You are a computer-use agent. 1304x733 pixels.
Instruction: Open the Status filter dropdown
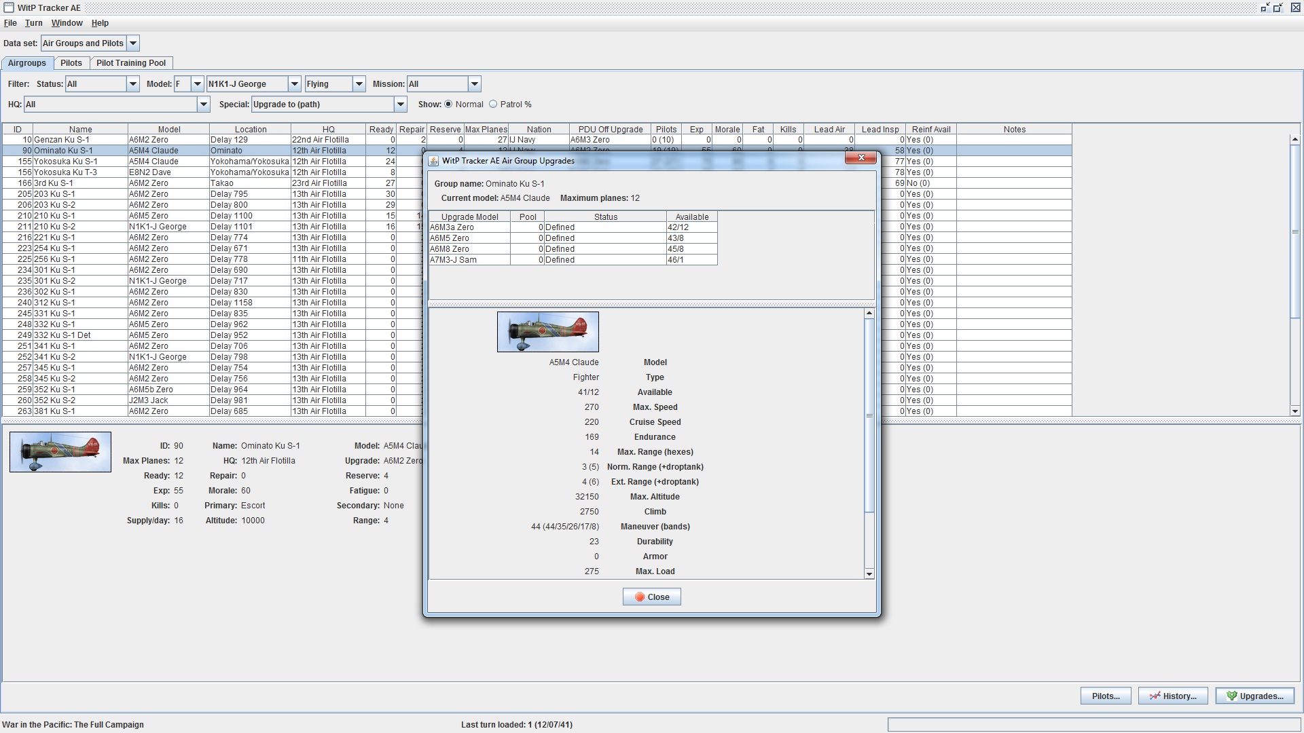133,84
